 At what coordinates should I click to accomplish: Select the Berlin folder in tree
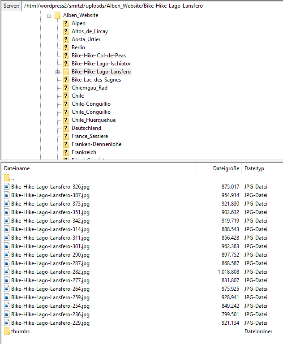(78, 47)
